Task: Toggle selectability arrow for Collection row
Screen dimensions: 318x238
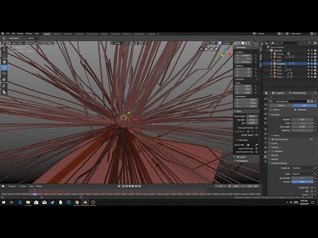Action: (x=309, y=50)
